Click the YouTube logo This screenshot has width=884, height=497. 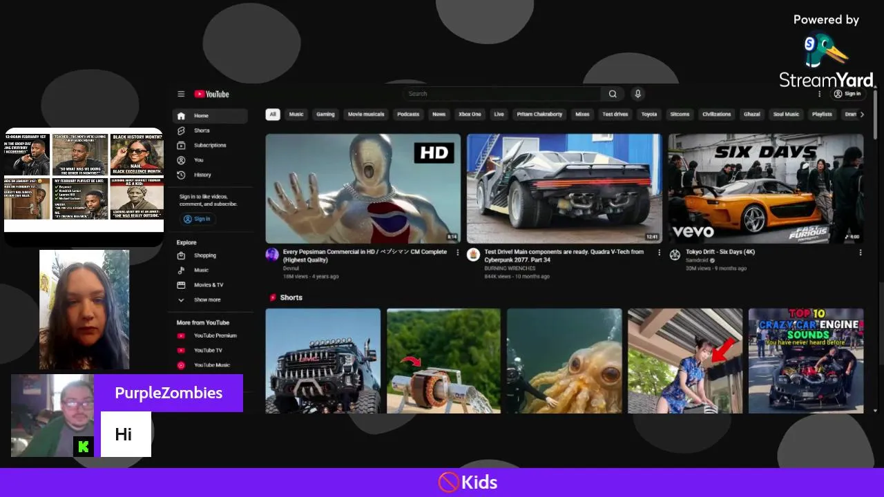pyautogui.click(x=211, y=94)
